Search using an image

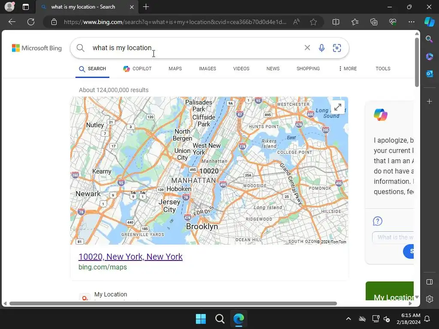click(337, 48)
